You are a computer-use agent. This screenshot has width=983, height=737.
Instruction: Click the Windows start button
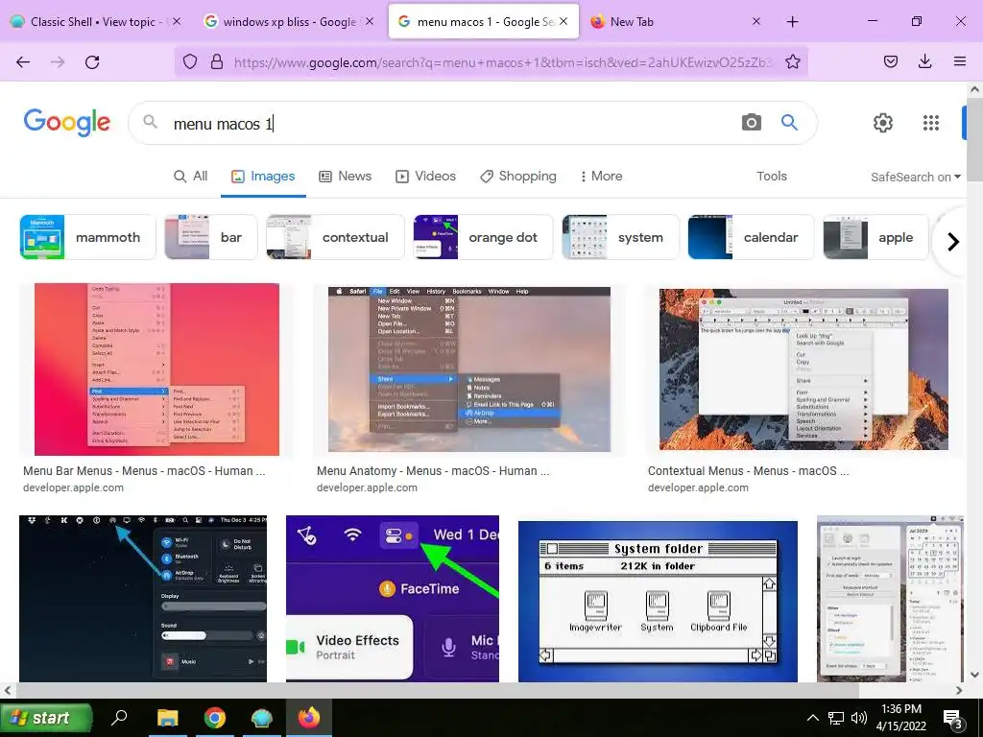(46, 718)
